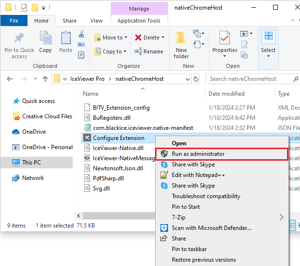Choose Open in context menu

222,143
